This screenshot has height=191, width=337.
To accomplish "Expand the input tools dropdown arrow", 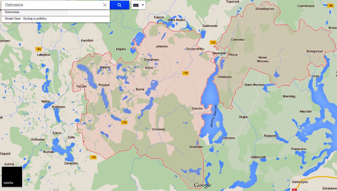I will [143, 5].
